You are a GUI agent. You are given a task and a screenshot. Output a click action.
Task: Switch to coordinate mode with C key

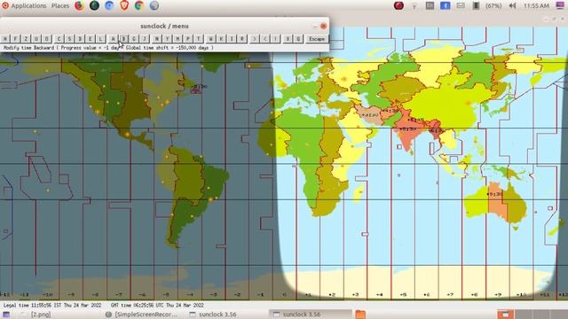59,39
